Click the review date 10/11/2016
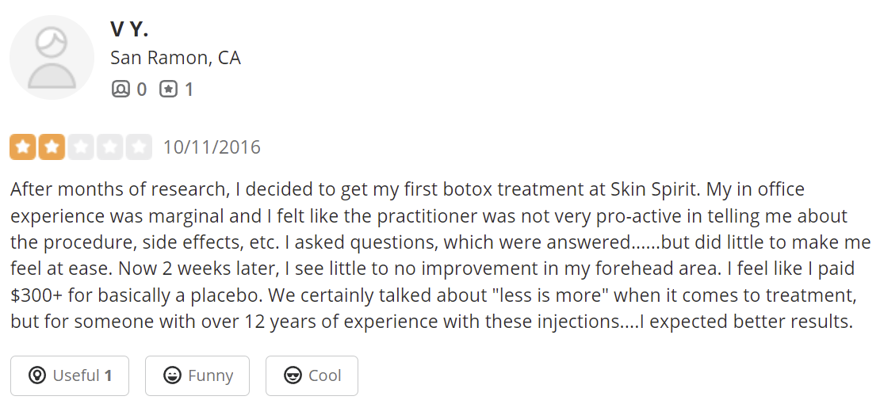 point(212,147)
